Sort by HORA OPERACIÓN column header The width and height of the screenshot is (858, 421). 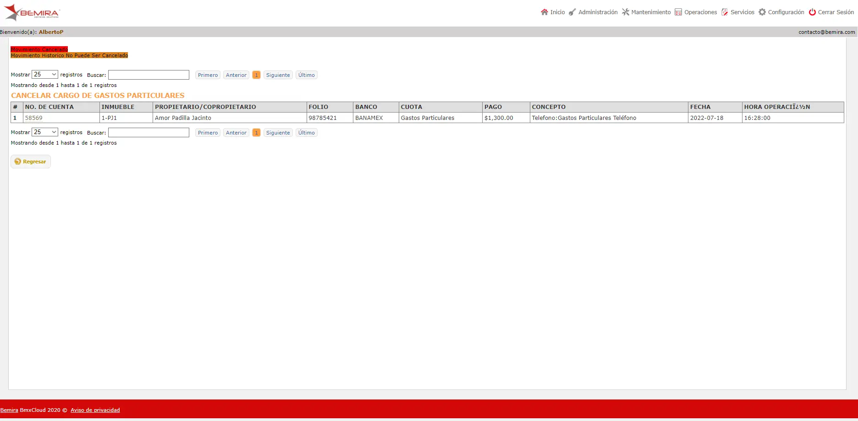[793, 107]
